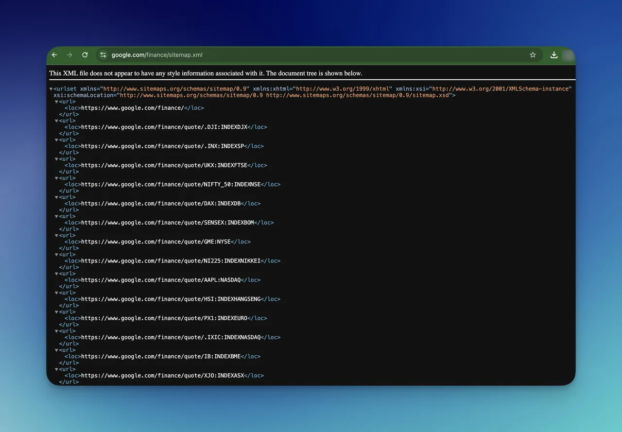Collapse the url node for XJO:INDEXASX

tap(56, 369)
